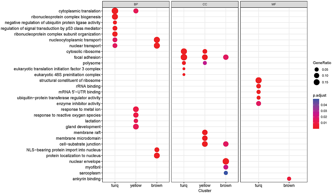This screenshot has width=332, height=193.
Task: Click the 'myofibril' row label
Action: tap(92, 167)
